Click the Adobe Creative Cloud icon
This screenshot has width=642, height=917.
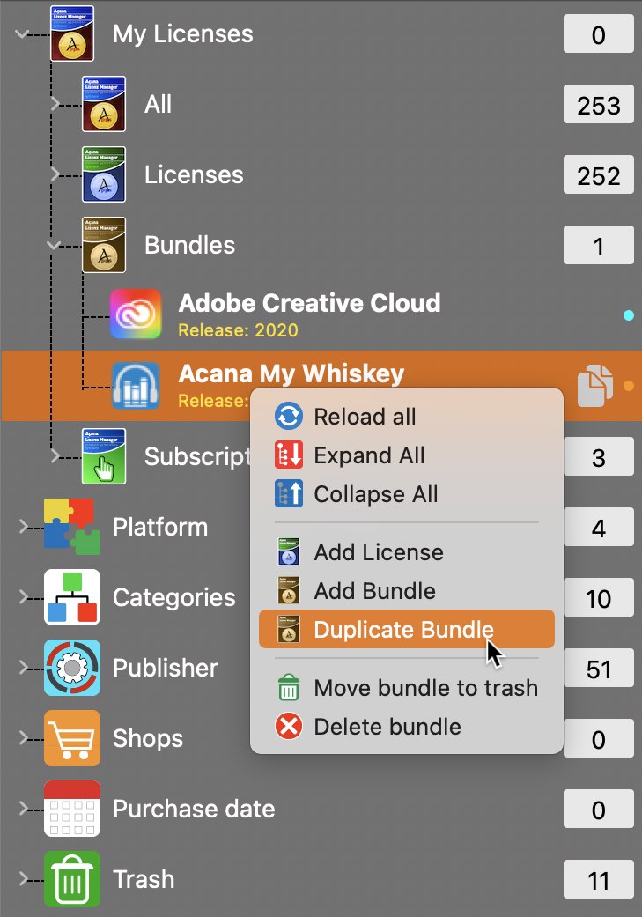point(136,314)
